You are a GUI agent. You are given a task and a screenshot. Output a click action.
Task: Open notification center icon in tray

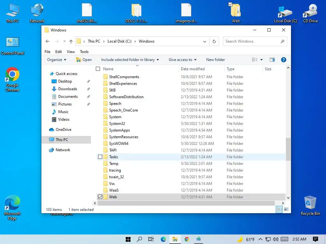click(x=315, y=239)
